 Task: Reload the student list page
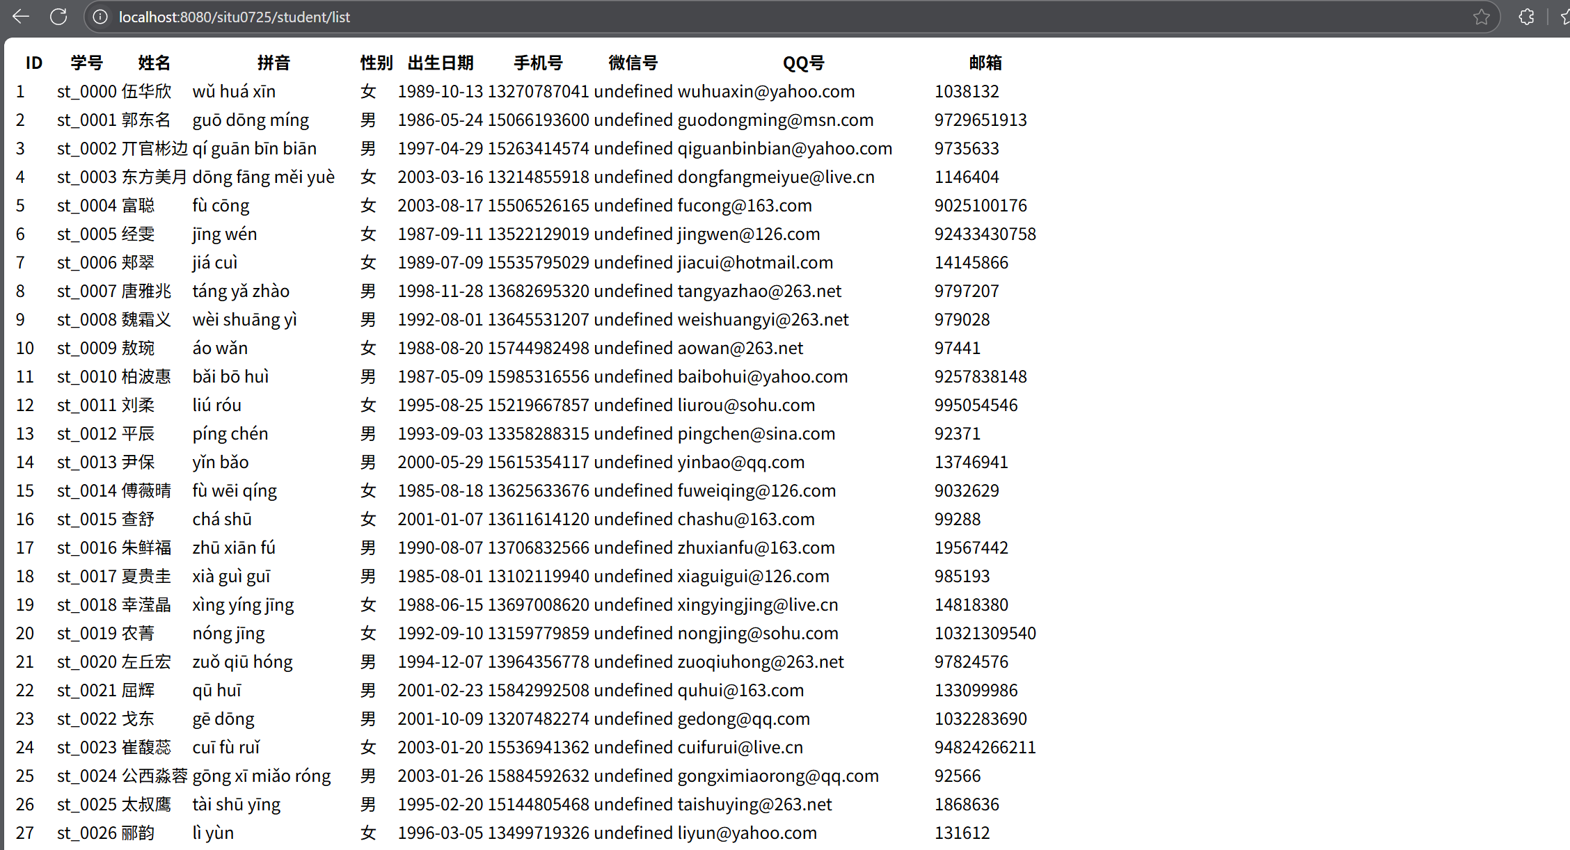58,17
